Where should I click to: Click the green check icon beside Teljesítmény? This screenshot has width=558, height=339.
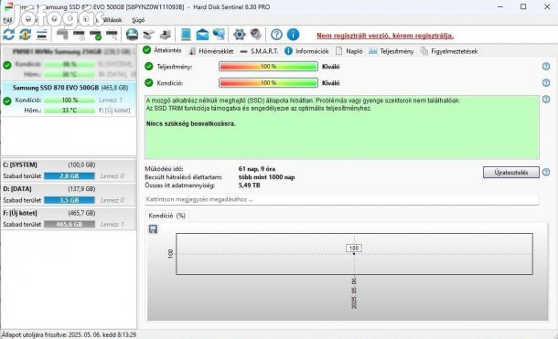tap(149, 67)
